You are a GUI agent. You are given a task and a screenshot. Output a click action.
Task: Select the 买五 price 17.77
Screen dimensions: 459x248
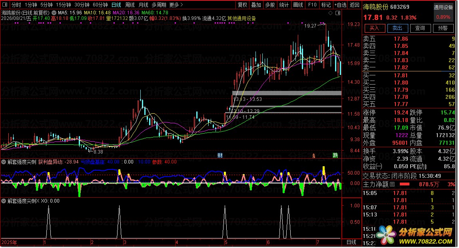point(401,104)
